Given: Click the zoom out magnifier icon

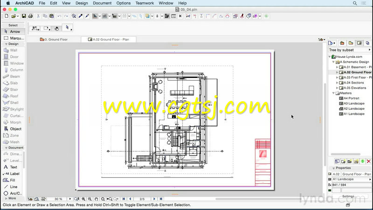Looking at the screenshot, I should 90,199.
